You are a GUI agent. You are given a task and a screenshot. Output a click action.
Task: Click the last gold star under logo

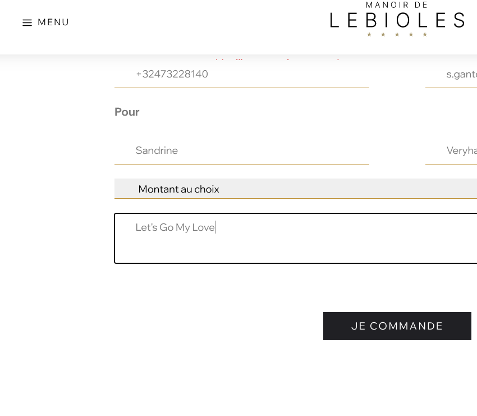(x=425, y=34)
